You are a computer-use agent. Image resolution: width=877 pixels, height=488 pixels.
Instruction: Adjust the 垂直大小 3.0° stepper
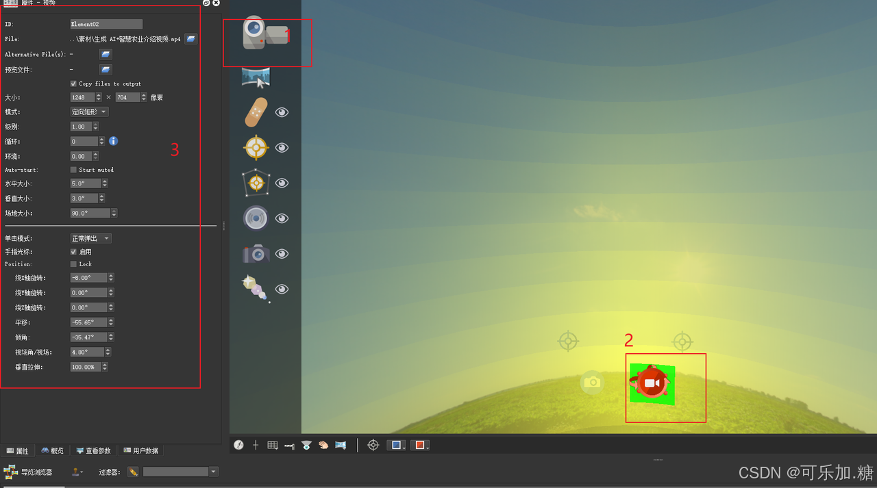pos(102,198)
